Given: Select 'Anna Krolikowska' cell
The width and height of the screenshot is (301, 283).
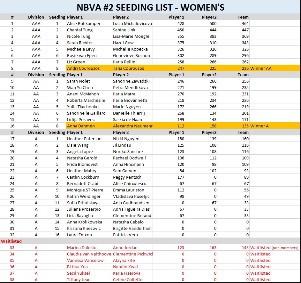Looking at the screenshot, I should (89, 222).
